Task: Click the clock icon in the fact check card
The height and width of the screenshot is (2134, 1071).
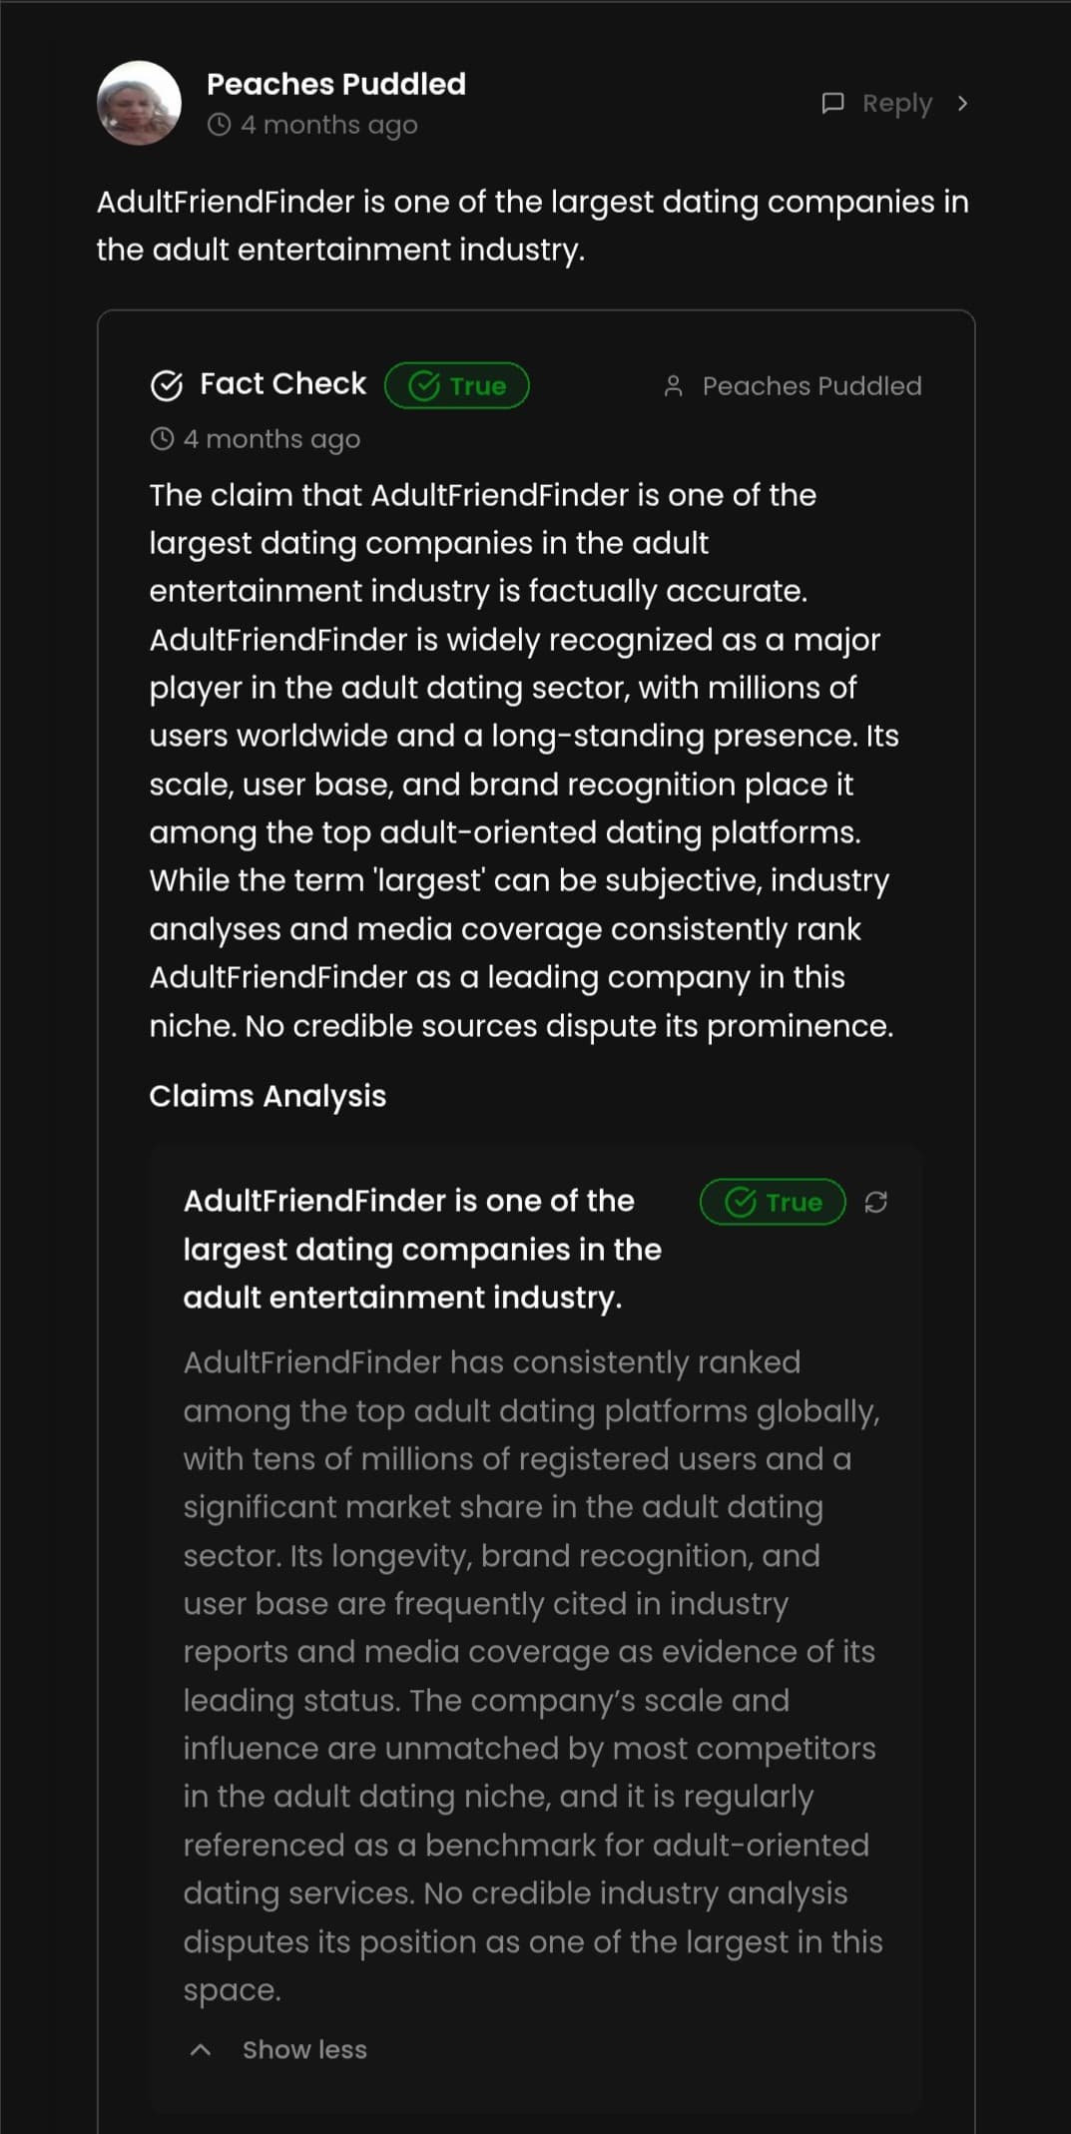Action: [x=162, y=439]
